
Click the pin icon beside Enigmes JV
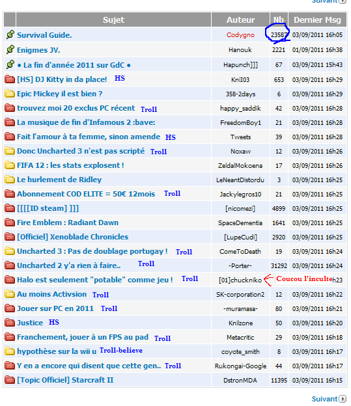point(10,49)
